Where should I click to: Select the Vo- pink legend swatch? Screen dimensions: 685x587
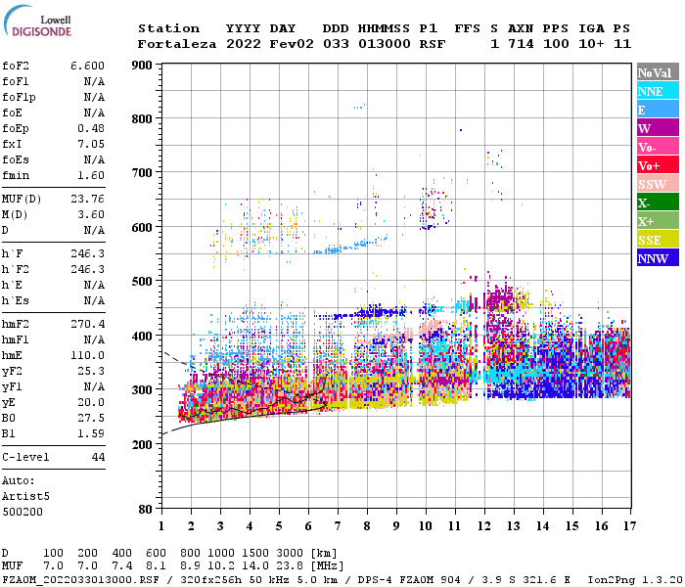(x=658, y=147)
